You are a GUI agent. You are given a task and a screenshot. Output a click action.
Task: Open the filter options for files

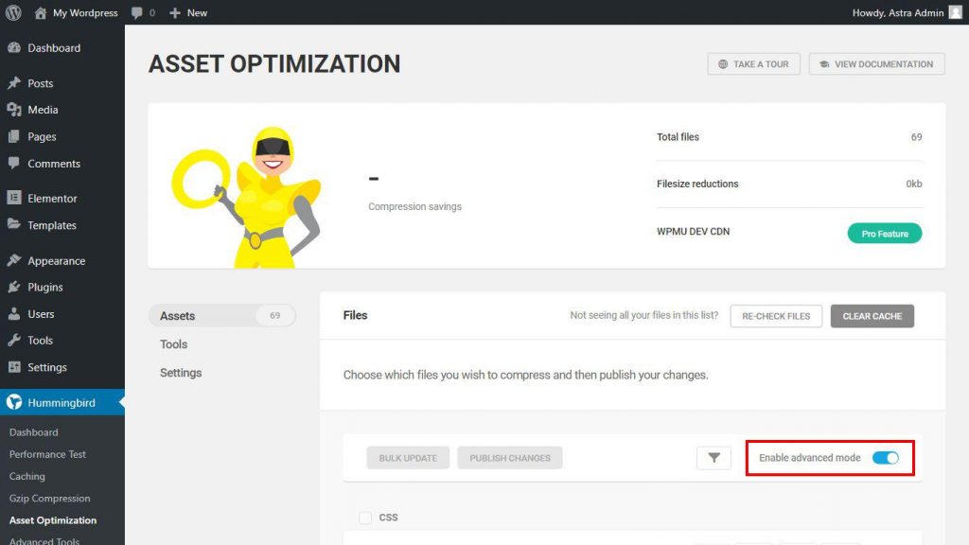pos(714,457)
